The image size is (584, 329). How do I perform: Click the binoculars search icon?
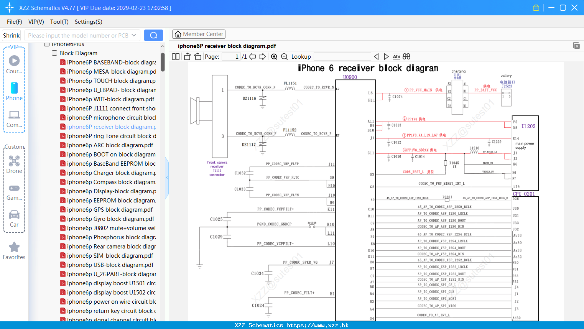coord(406,56)
